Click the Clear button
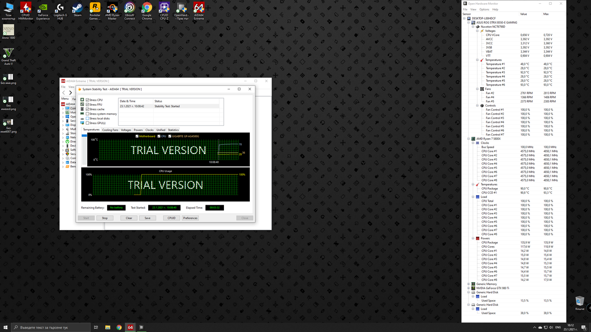 coord(129,218)
